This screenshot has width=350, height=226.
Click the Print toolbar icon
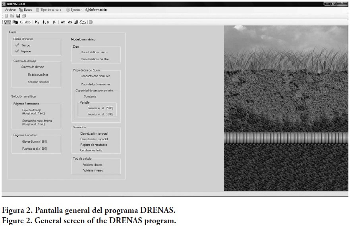click(24, 15)
